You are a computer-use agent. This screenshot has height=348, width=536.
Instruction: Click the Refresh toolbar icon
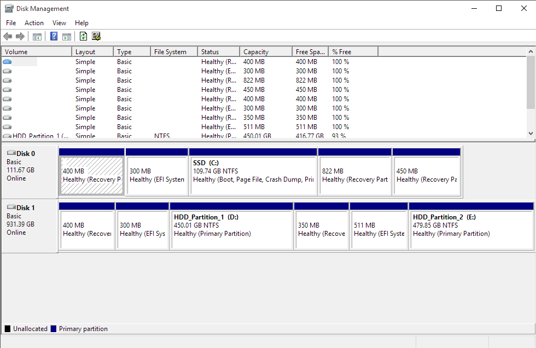(x=83, y=36)
